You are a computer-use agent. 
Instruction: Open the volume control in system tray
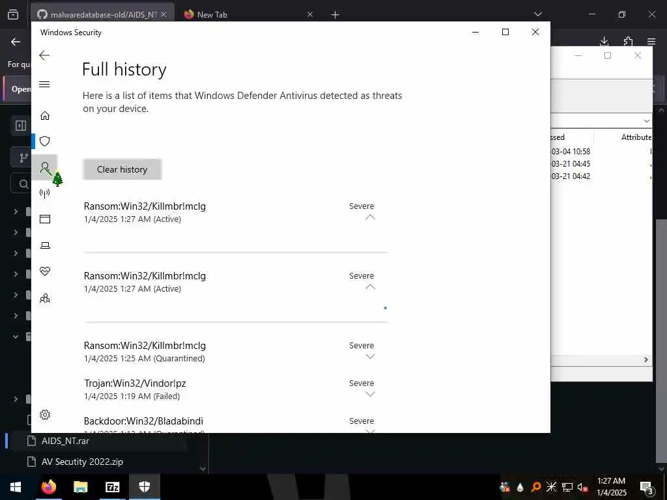click(x=582, y=487)
